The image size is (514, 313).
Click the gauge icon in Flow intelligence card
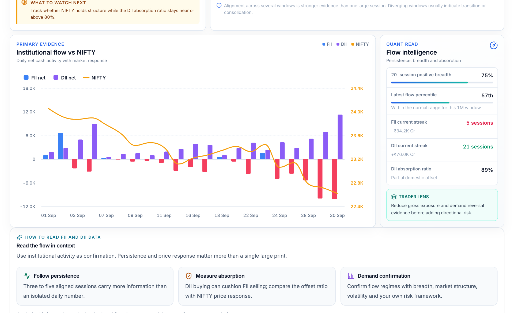click(x=493, y=45)
